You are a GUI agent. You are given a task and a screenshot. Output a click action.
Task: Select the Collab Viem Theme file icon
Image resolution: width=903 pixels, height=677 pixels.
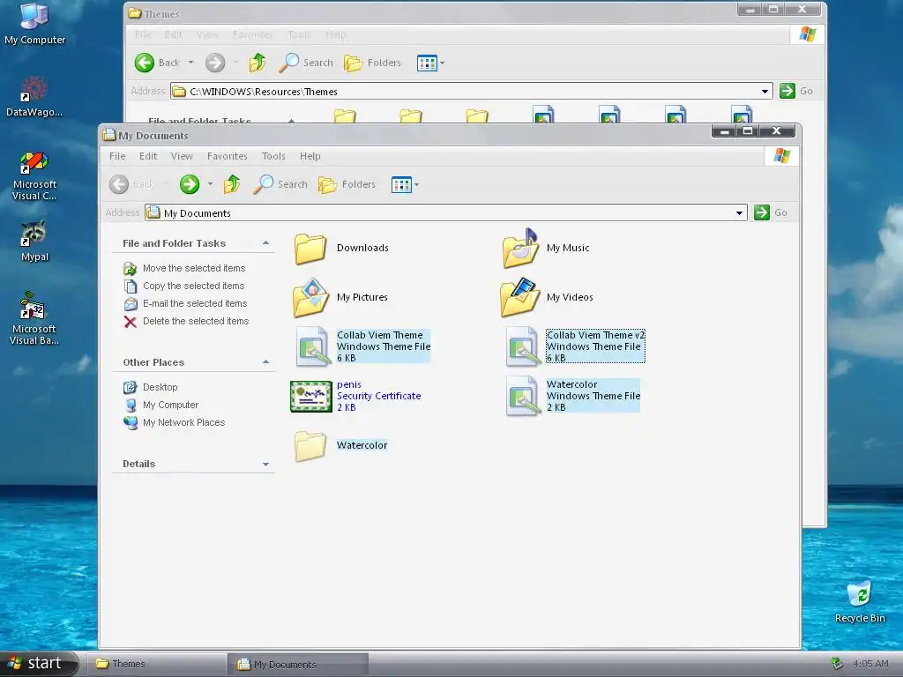coord(313,346)
